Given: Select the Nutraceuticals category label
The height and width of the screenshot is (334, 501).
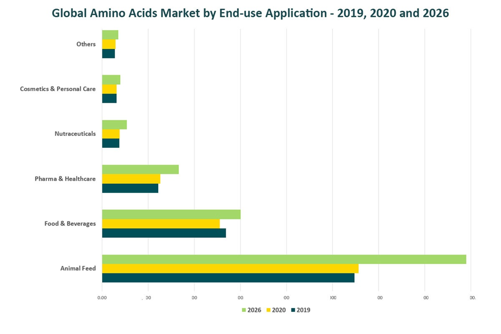Looking at the screenshot, I should click(75, 134).
